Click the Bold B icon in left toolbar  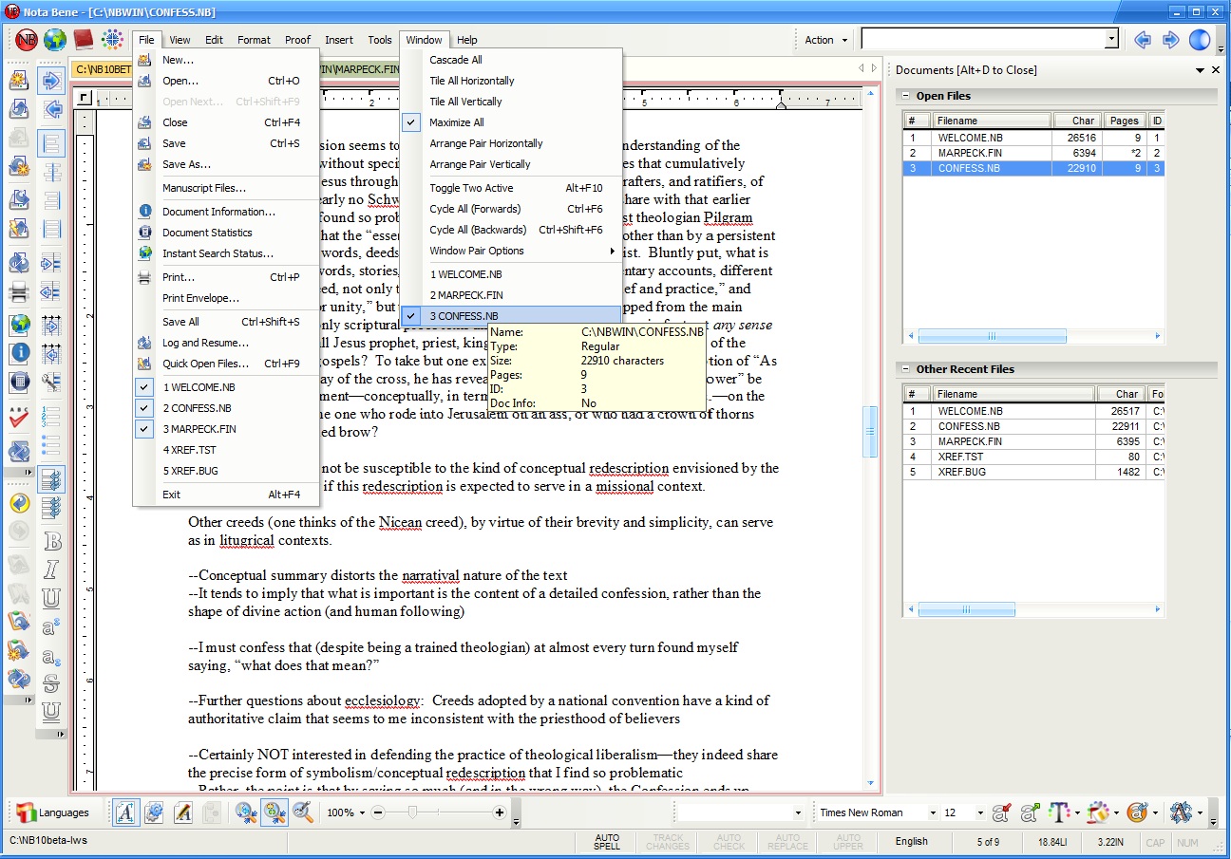click(51, 542)
